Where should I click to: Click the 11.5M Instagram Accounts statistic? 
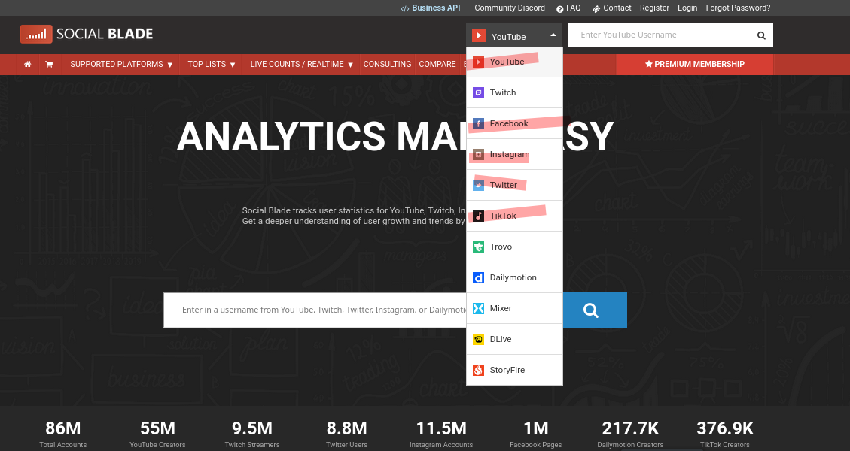coord(441,434)
